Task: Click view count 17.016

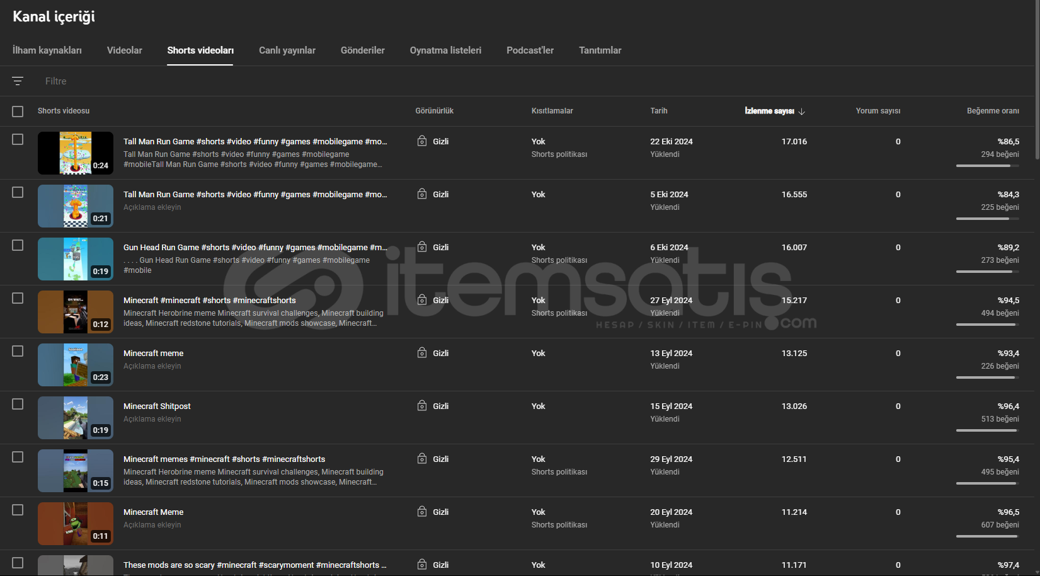Action: (x=794, y=142)
